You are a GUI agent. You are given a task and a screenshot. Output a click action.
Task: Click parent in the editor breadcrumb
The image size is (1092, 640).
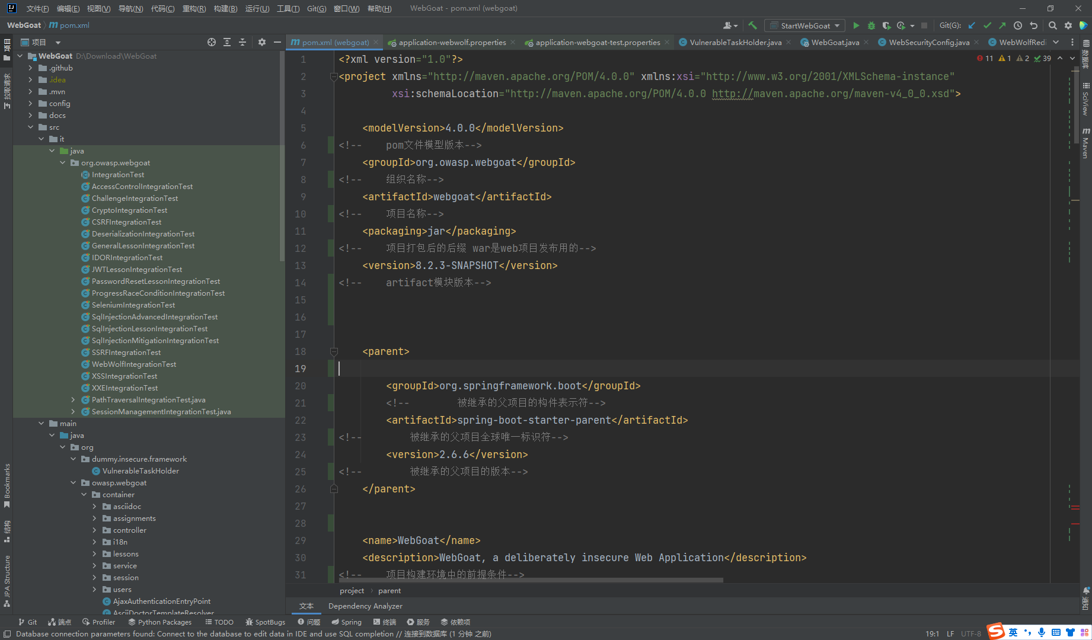[x=389, y=591]
